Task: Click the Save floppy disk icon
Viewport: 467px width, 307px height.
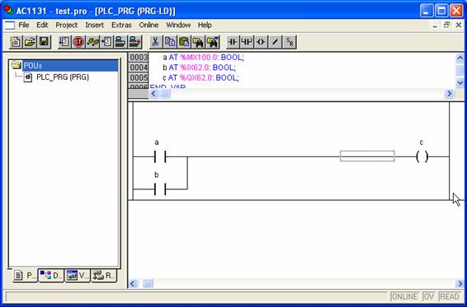Action: (x=45, y=42)
